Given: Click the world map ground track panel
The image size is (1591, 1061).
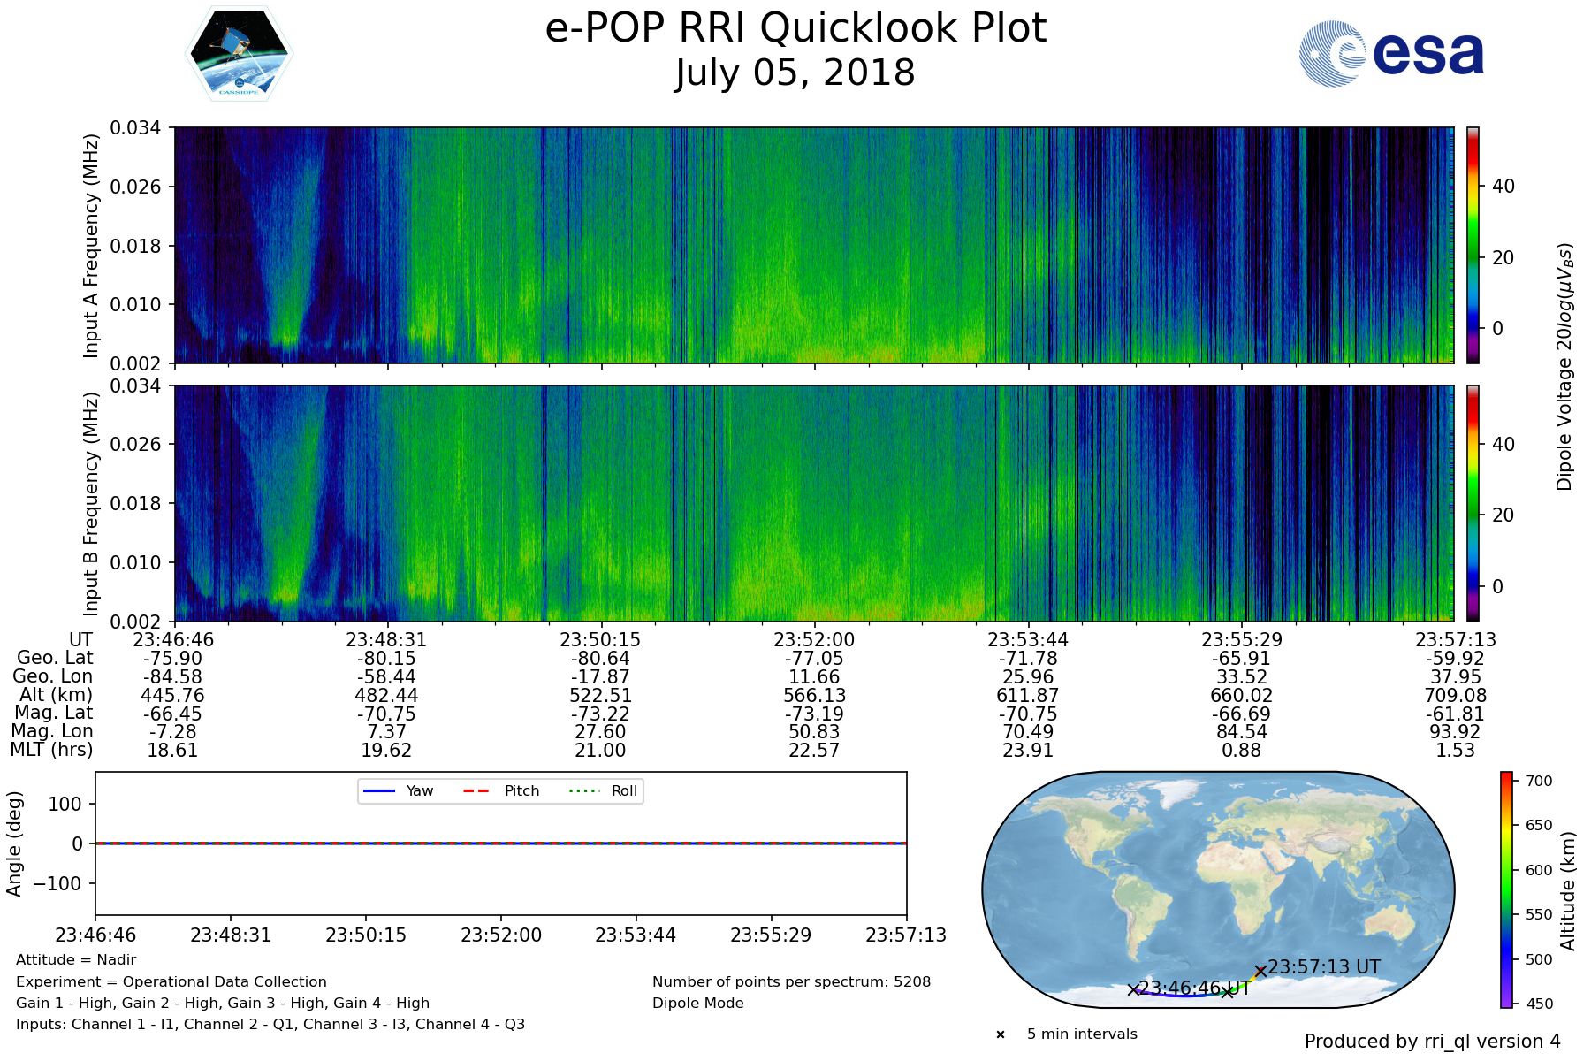Looking at the screenshot, I should [1218, 889].
